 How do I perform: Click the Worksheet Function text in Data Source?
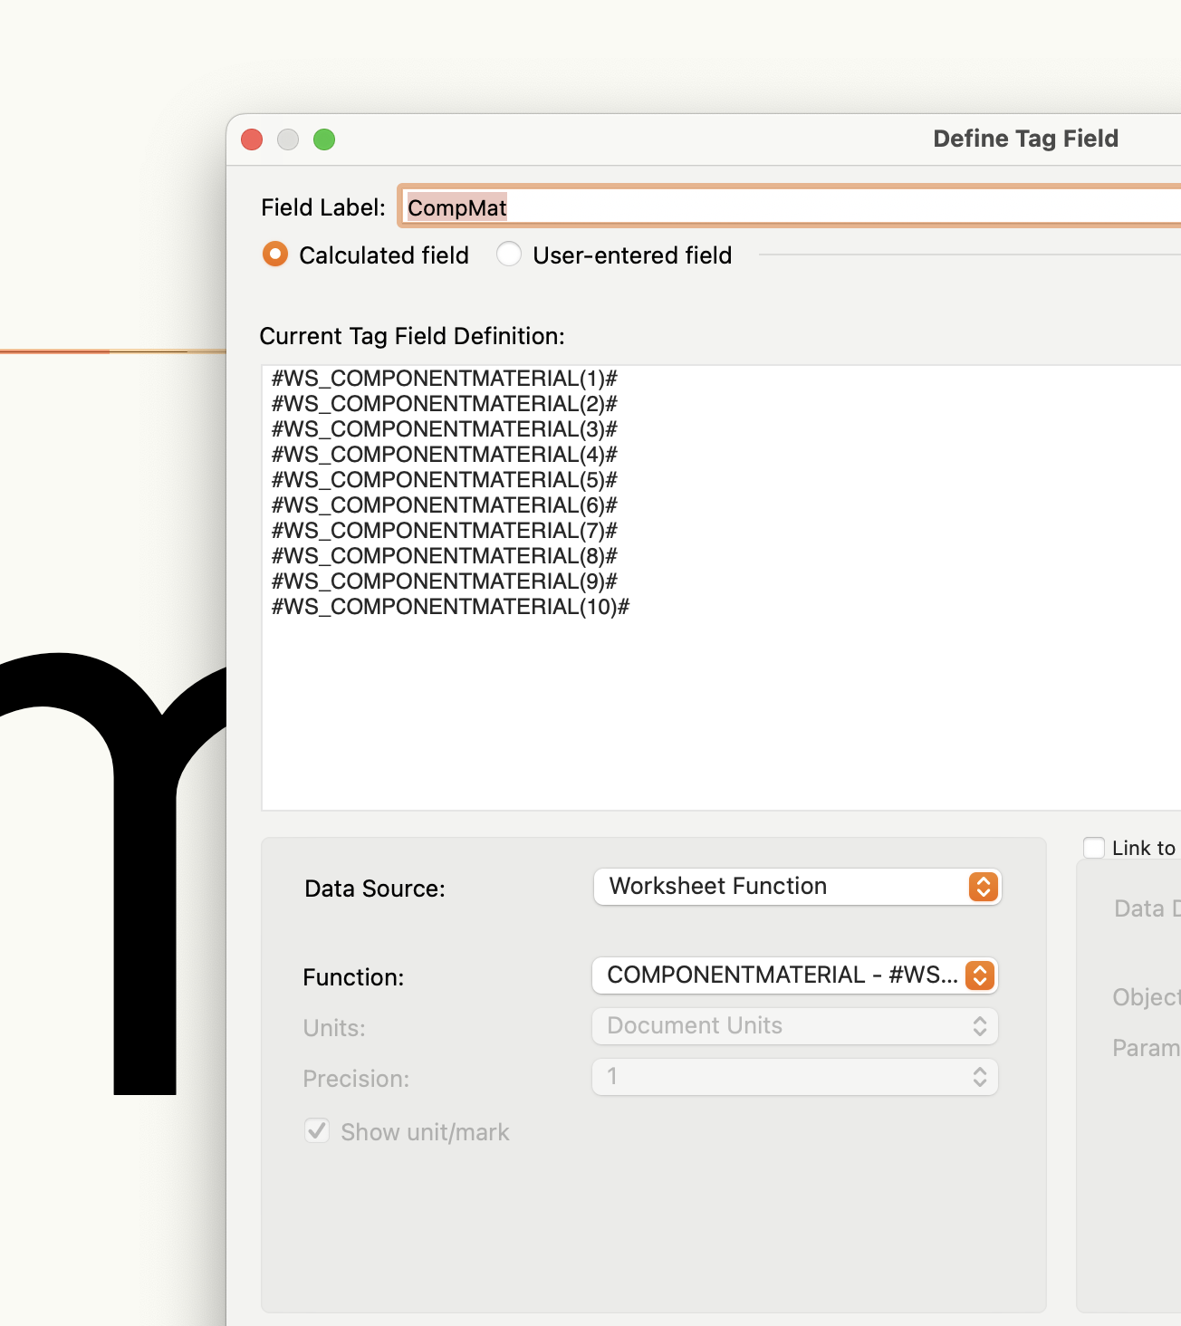(717, 886)
